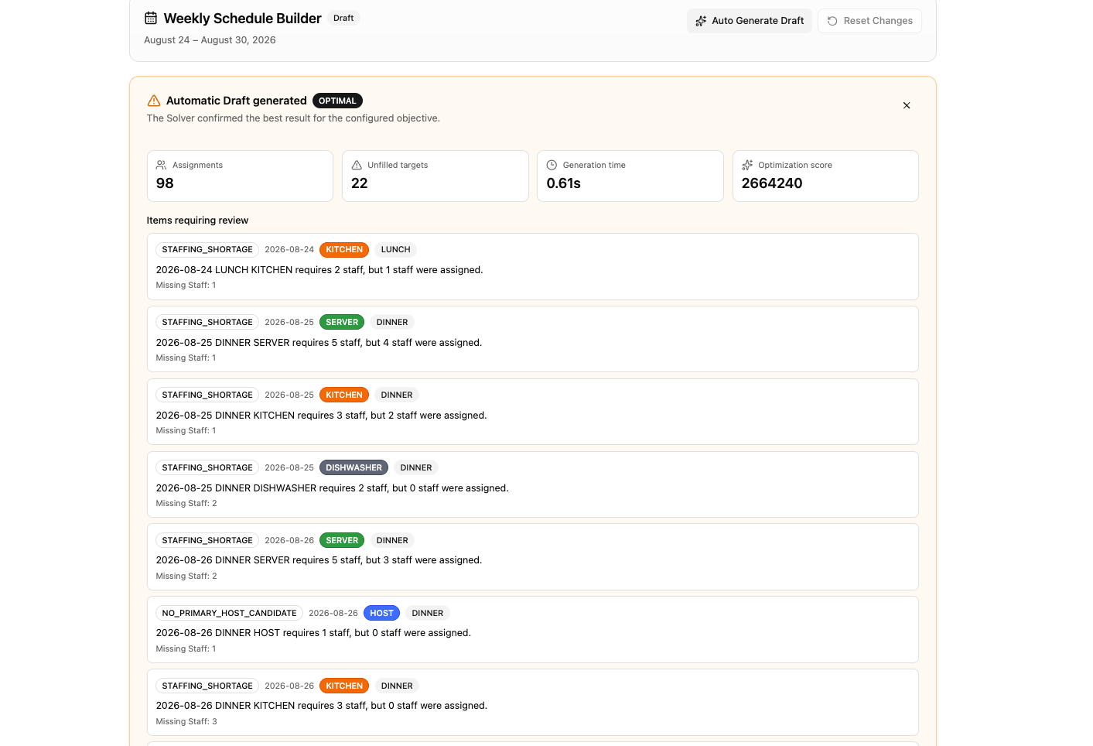Click STAFFING_SHORTAGE label on the DISHWASHER item
1093x746 pixels.
(207, 467)
